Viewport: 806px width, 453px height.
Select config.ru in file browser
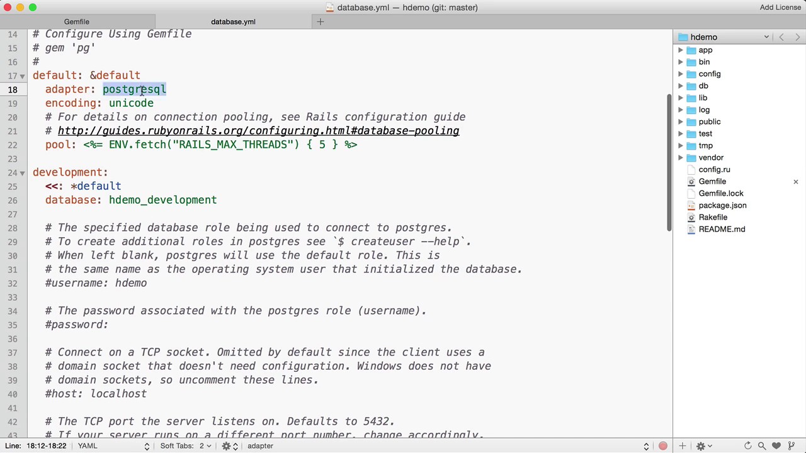click(x=714, y=170)
